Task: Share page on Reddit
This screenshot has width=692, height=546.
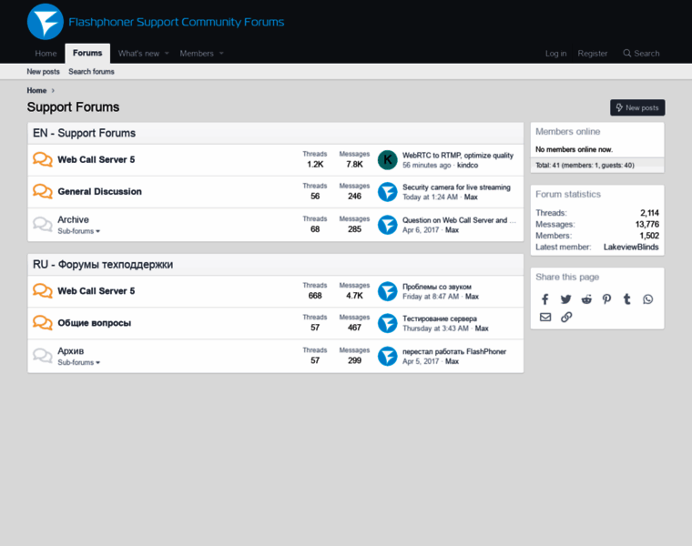Action: click(x=586, y=299)
